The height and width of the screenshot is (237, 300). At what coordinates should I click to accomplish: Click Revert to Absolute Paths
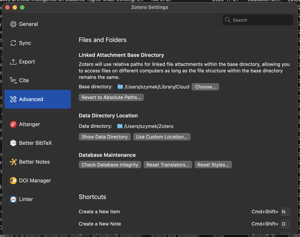pyautogui.click(x=111, y=97)
